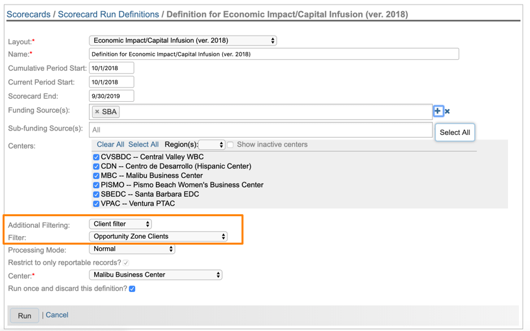Open the Region(s) dropdown
Screen dimensions: 530x331
click(212, 145)
